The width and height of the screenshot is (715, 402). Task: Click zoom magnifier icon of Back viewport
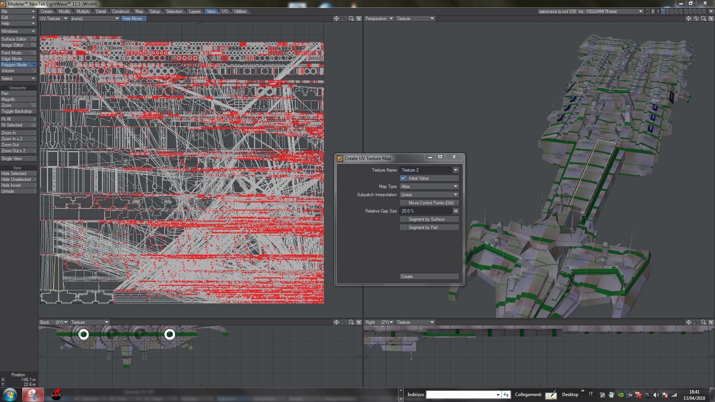pos(351,322)
